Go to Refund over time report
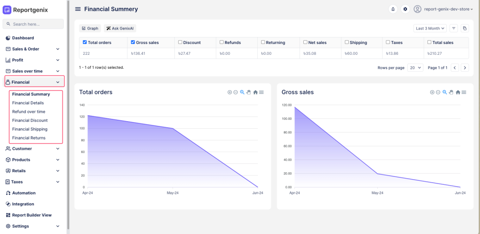The width and height of the screenshot is (480, 234). pyautogui.click(x=29, y=111)
